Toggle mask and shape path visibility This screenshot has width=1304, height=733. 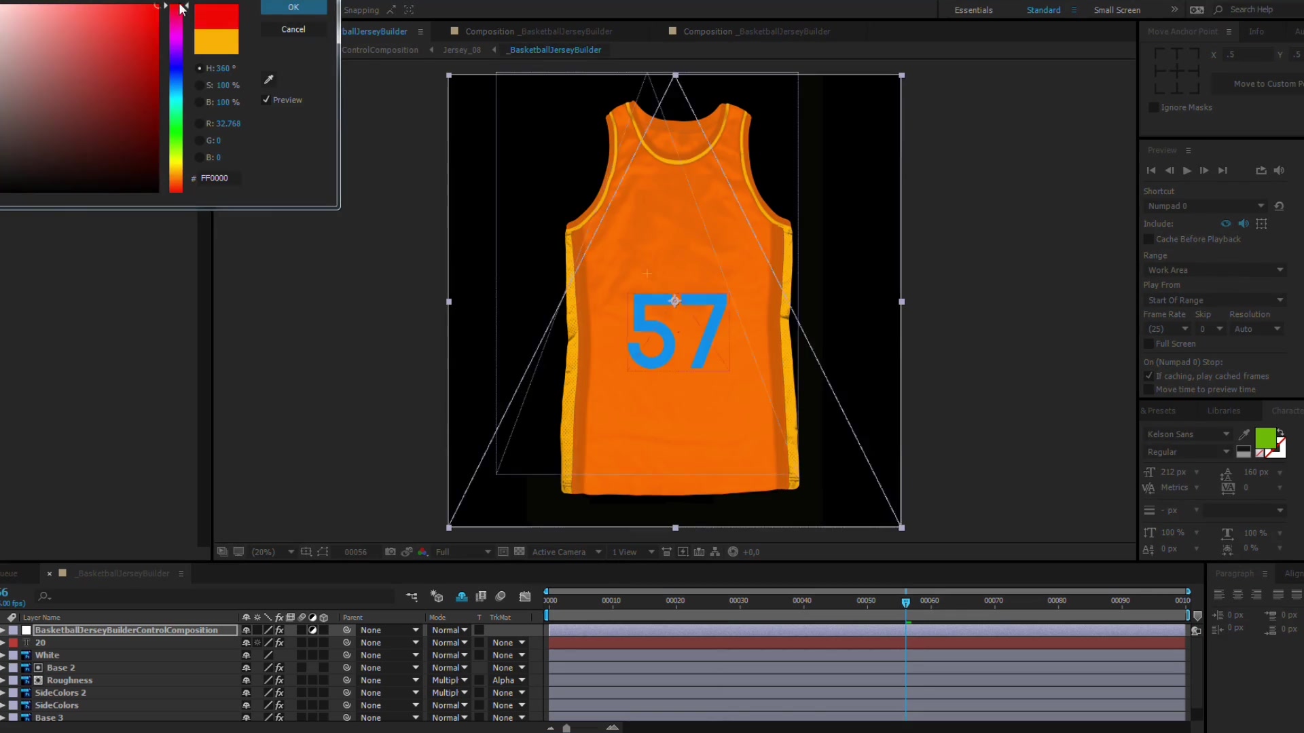tap(323, 552)
